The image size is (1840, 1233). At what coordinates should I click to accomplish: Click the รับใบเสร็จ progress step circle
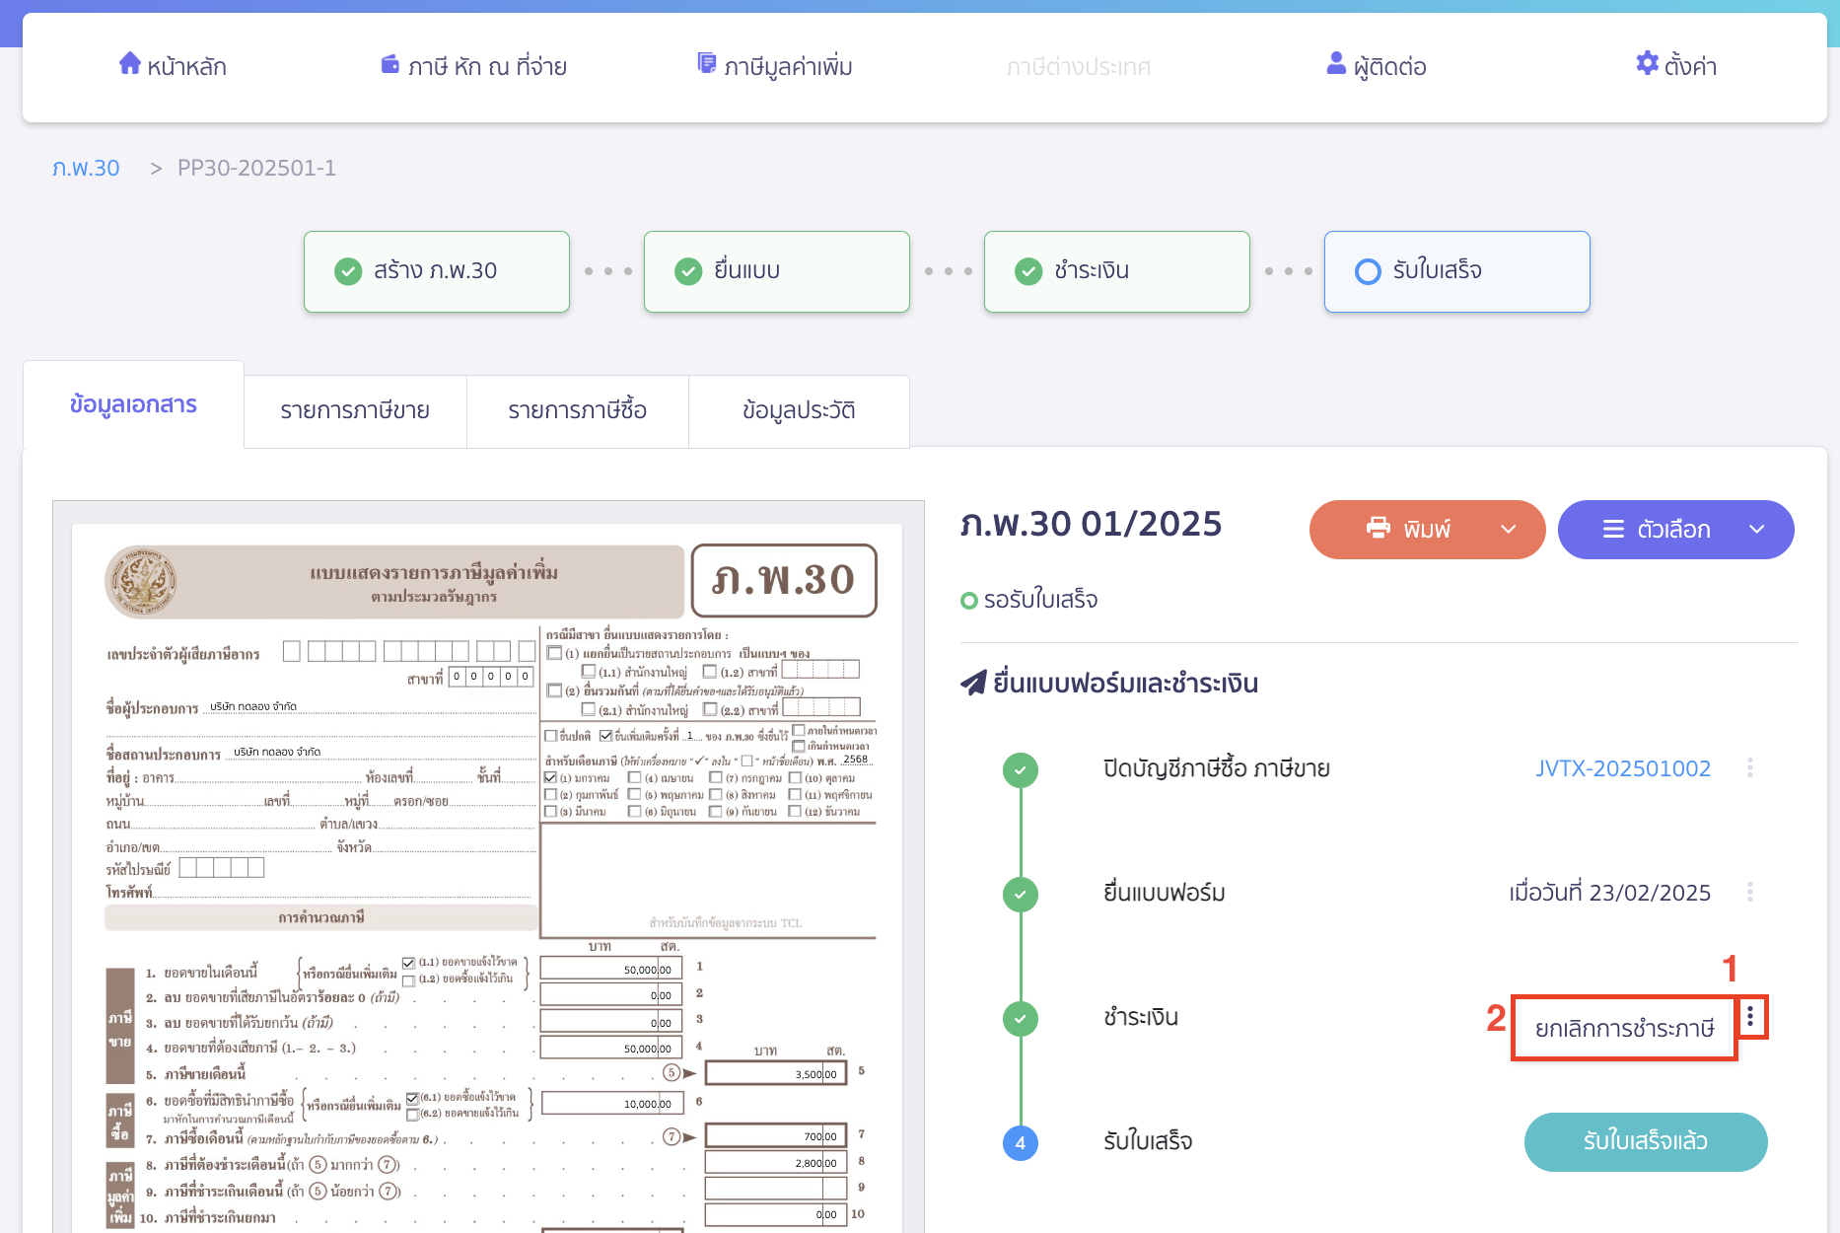1368,271
